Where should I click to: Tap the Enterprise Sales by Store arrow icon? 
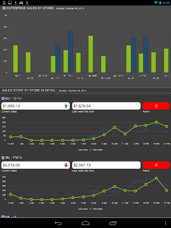pos(4,8)
